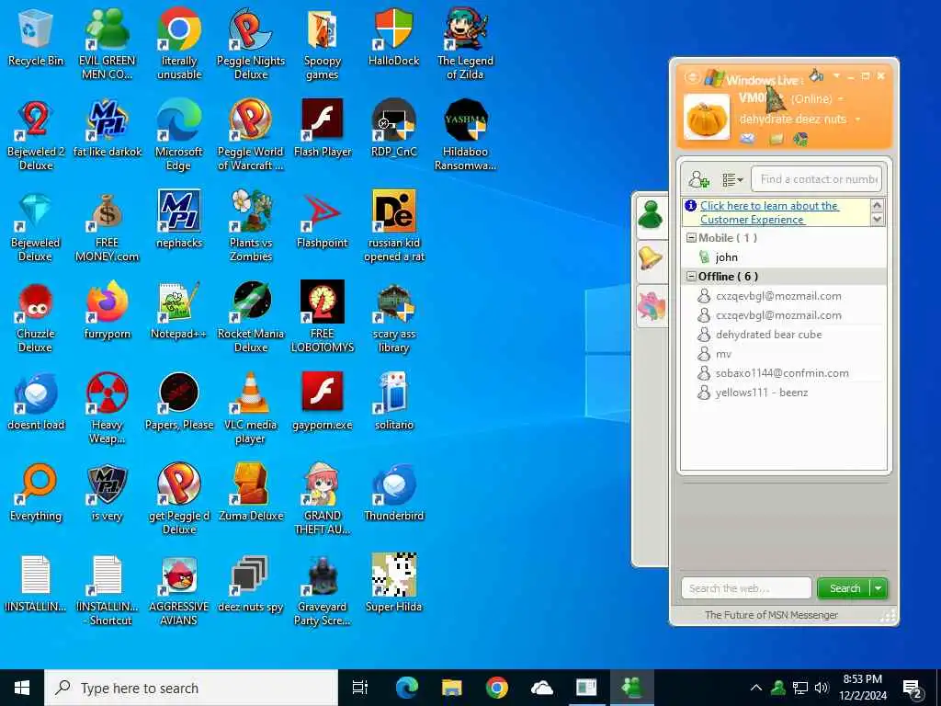The image size is (941, 706).
Task: Select the Plants vs Zombies desktop icon
Action: [x=251, y=226]
